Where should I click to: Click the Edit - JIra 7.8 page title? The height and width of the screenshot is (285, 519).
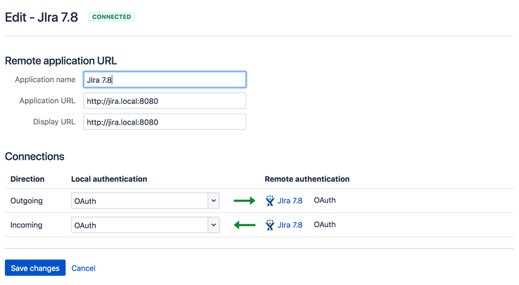point(42,17)
